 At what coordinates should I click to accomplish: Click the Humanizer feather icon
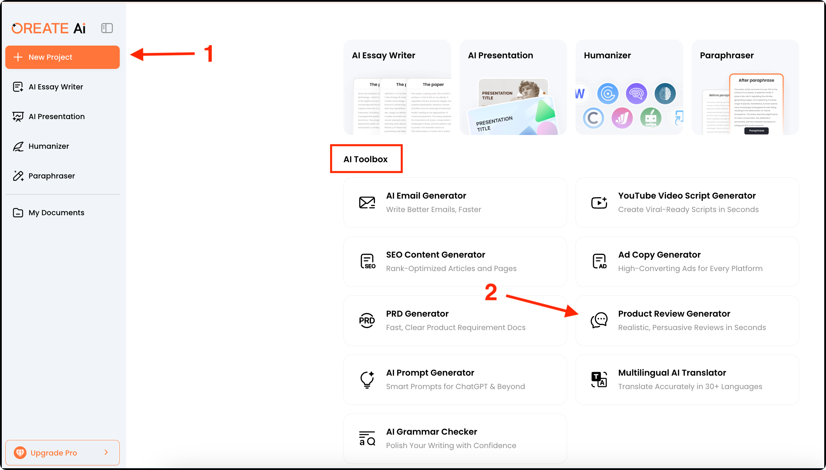click(18, 146)
